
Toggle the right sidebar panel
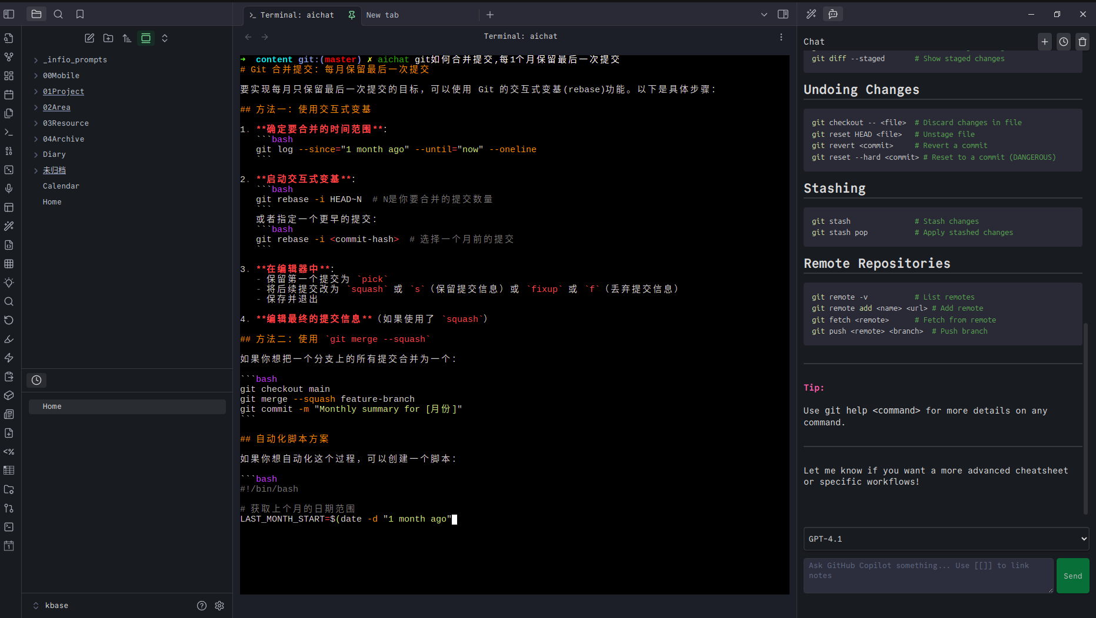point(783,14)
